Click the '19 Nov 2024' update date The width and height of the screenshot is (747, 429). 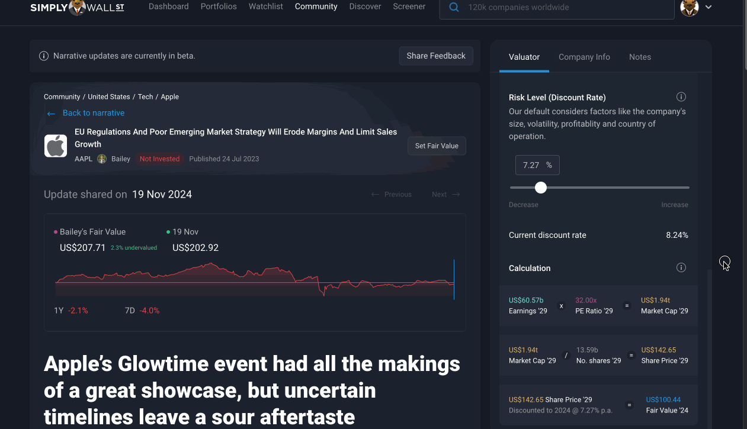coord(162,194)
